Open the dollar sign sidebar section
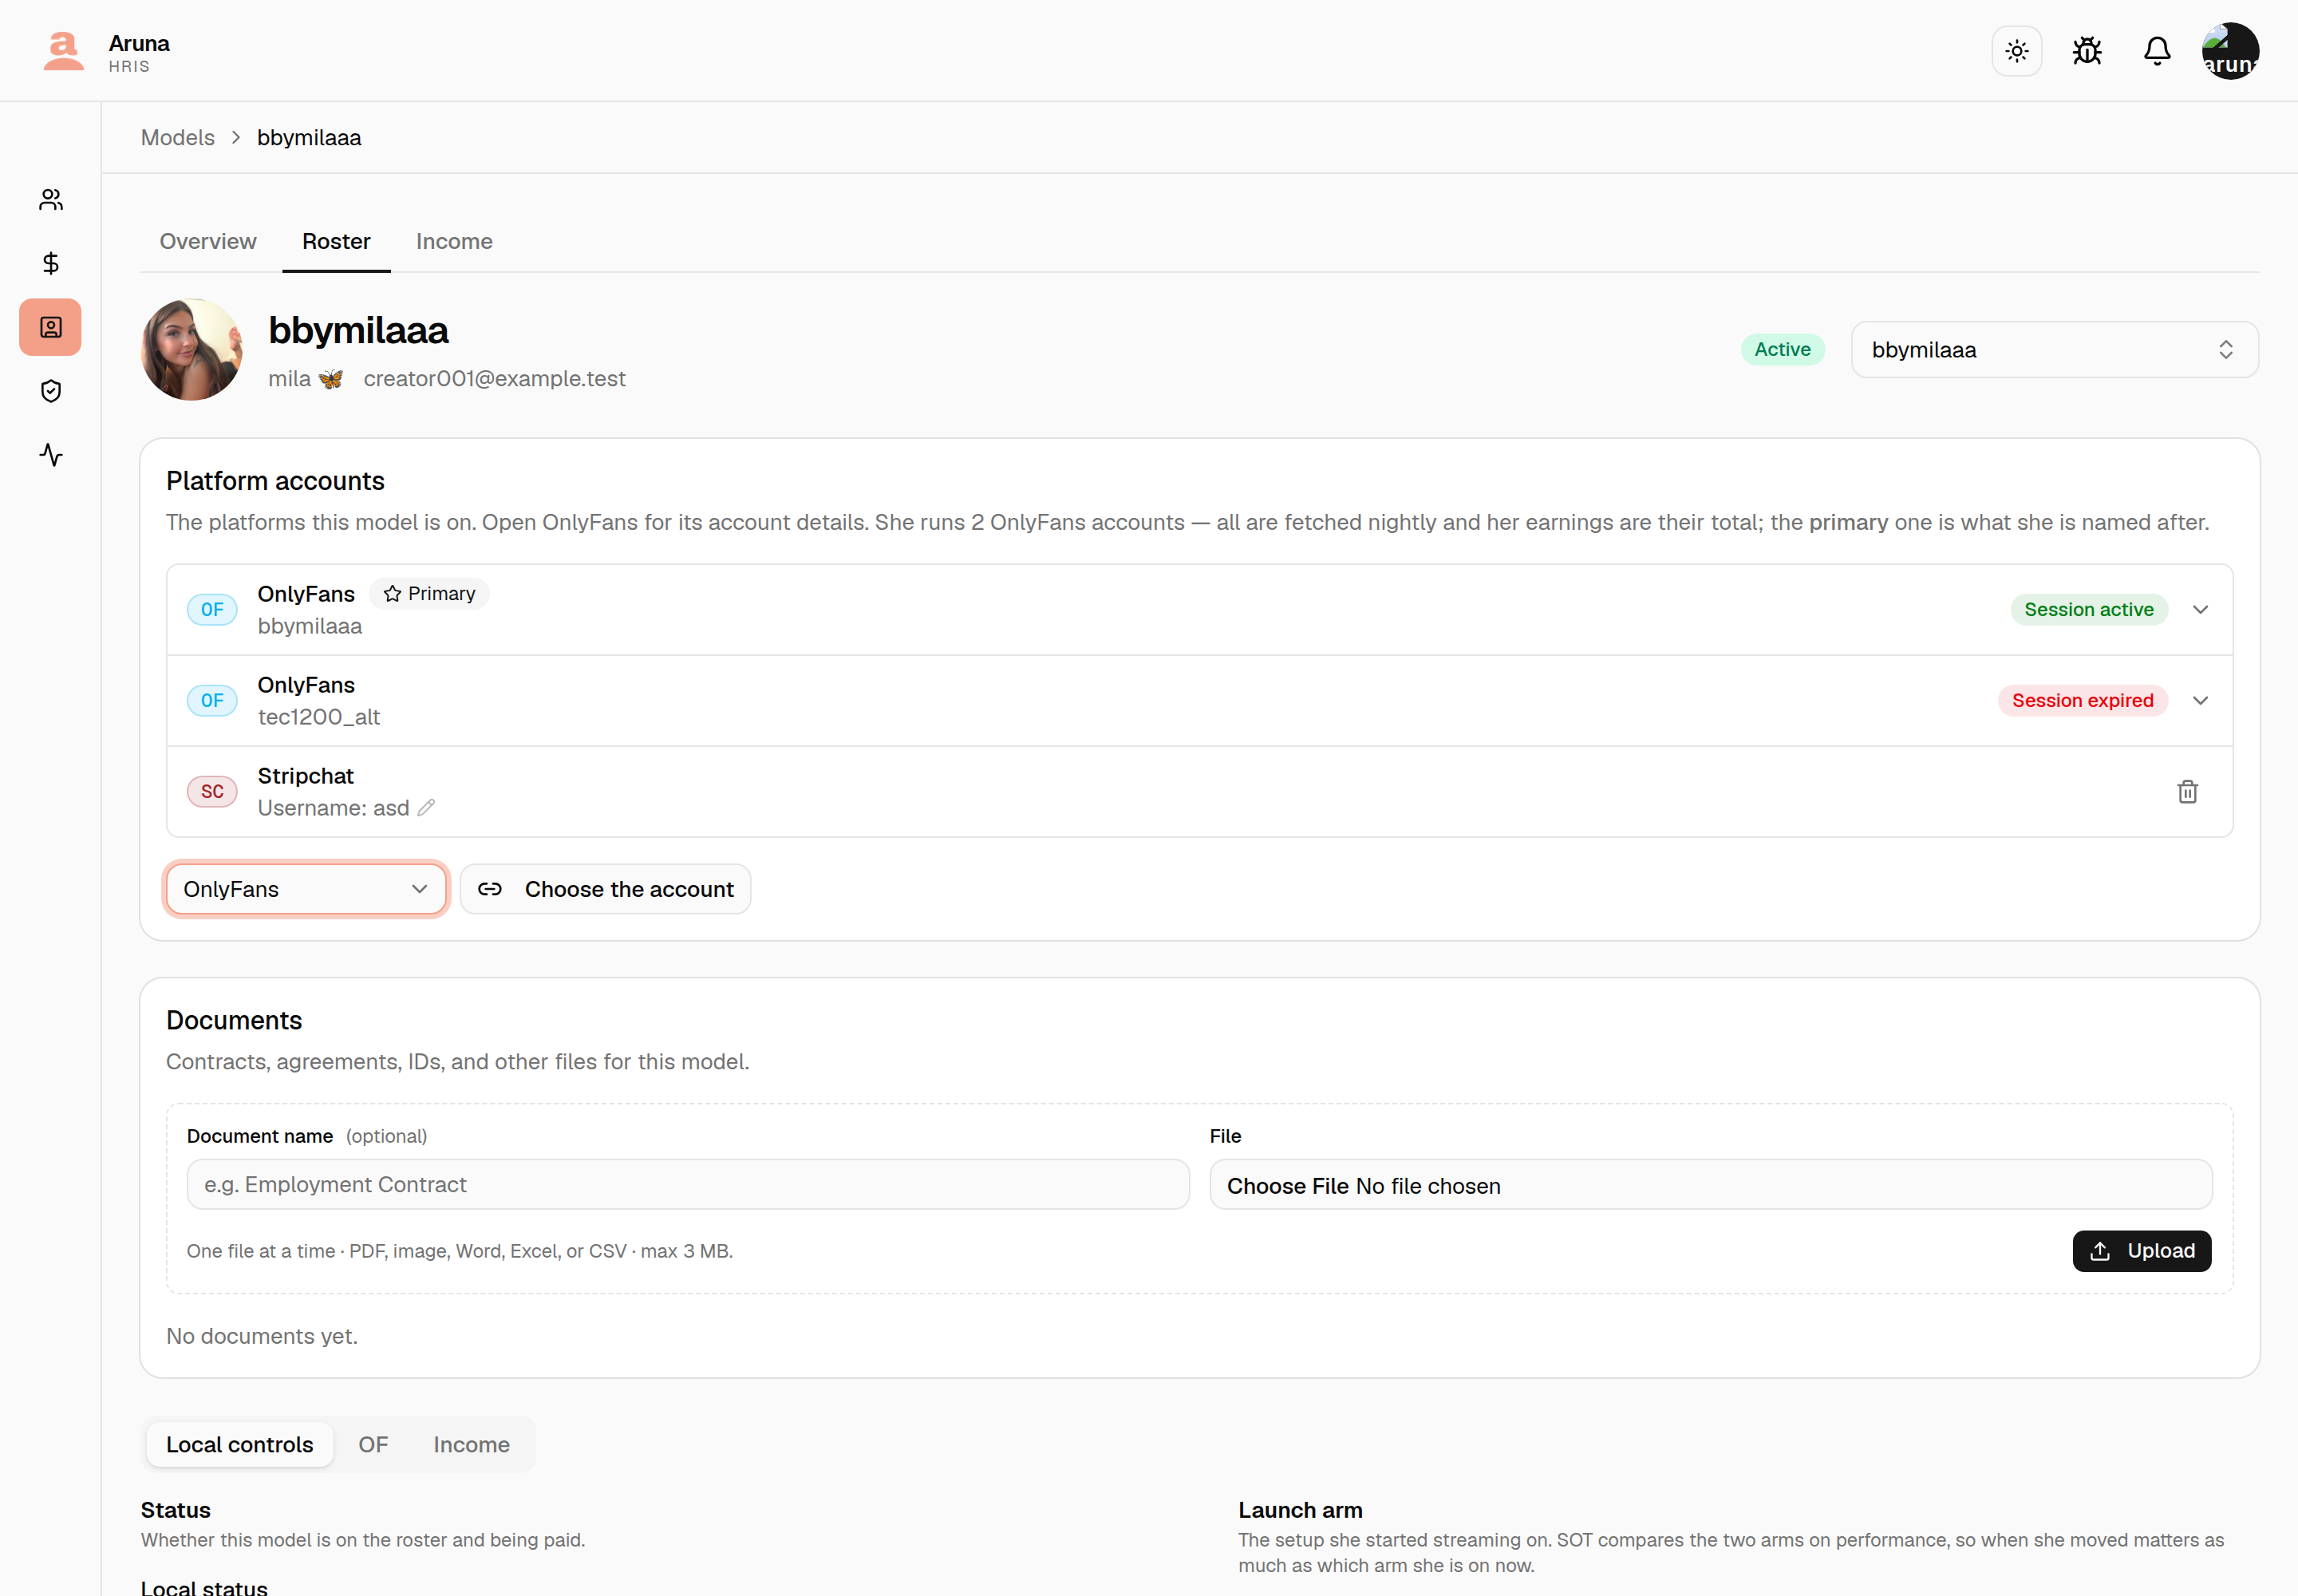 (51, 263)
